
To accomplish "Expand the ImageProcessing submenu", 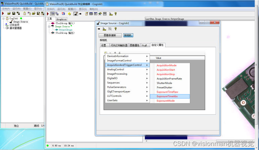I will (127, 74).
